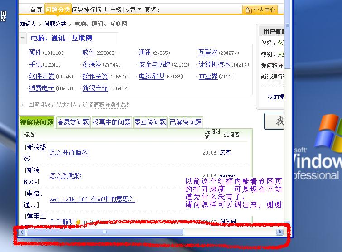This screenshot has width=342, height=252.
Task: Click the vertical scrollbar down arrow
Action: 288,223
